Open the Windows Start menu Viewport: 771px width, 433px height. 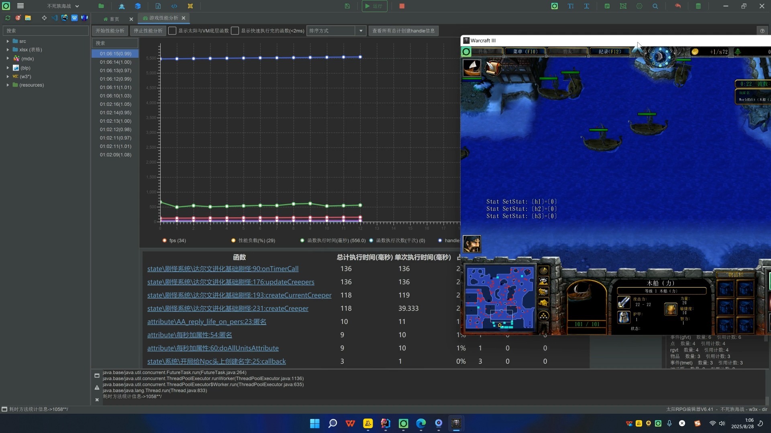(x=315, y=423)
